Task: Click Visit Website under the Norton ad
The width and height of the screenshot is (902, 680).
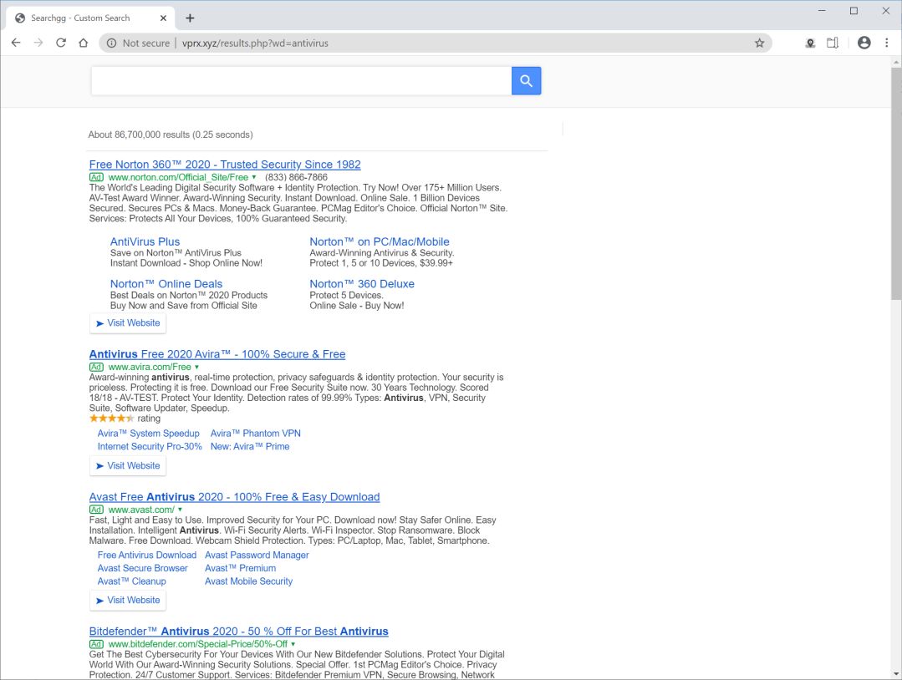Action: [x=128, y=323]
